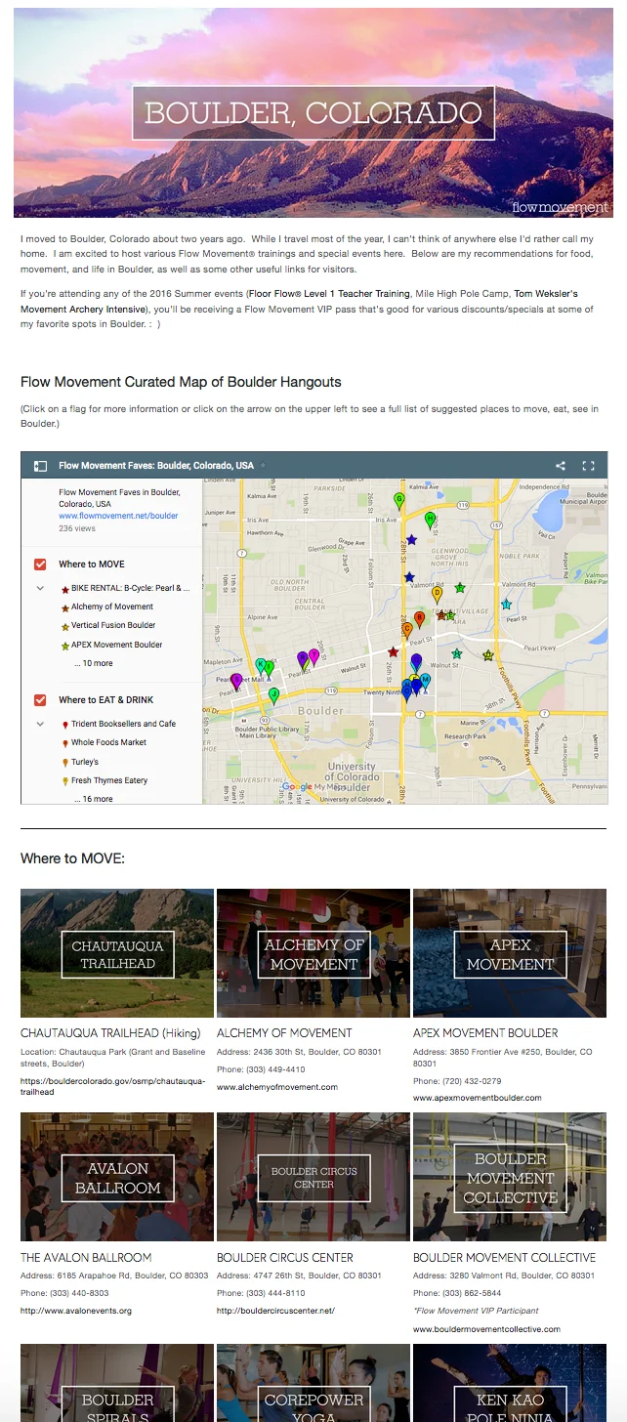Viewport: 627px width, 1422px height.
Task: Open www.flowmovement.net/boulder link in map sidebar
Action: click(x=118, y=516)
